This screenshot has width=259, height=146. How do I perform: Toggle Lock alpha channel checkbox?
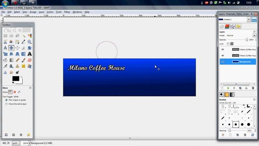click(232, 44)
